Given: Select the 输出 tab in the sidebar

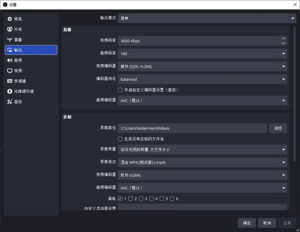Looking at the screenshot, I should coord(31,50).
